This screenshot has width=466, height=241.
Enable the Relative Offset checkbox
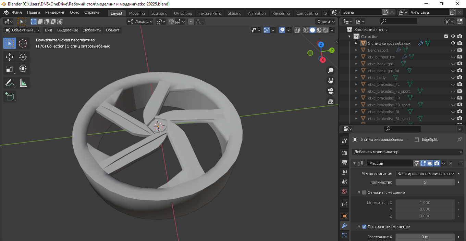pos(364,192)
